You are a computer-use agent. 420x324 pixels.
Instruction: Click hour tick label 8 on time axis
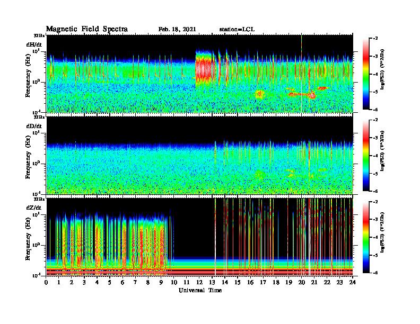coord(148,282)
